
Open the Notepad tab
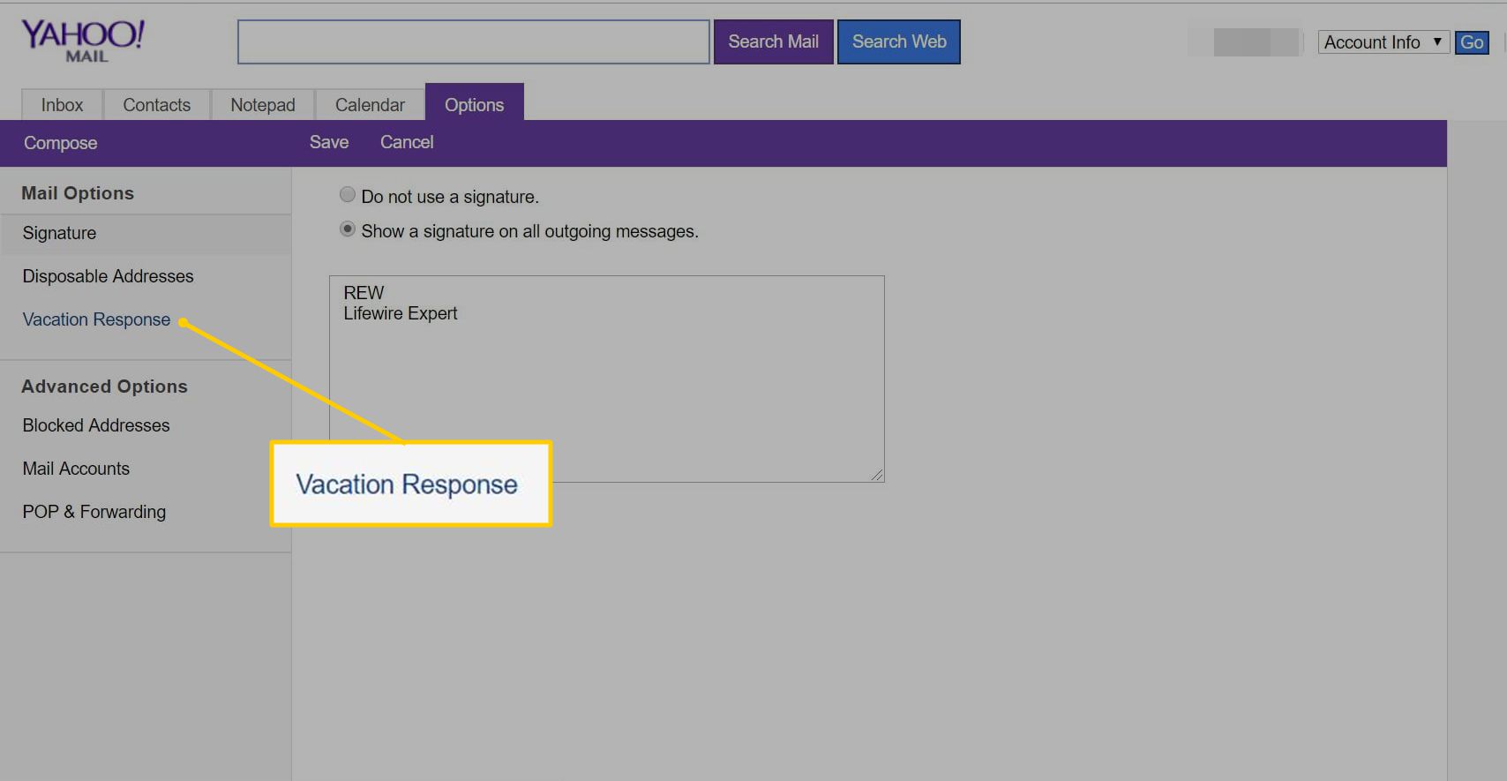pos(262,105)
